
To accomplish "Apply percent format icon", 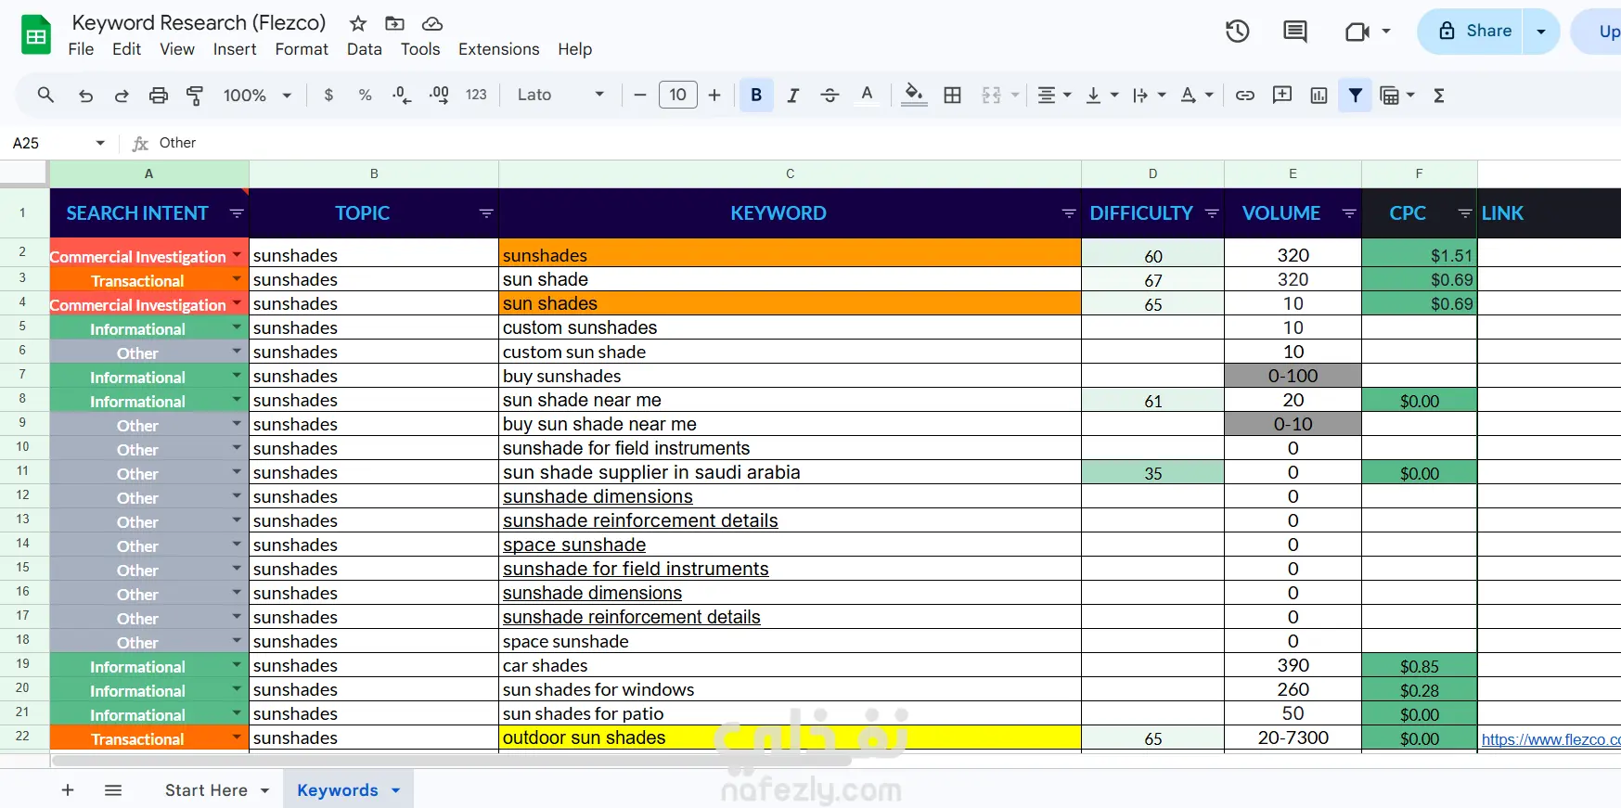I will coord(365,95).
